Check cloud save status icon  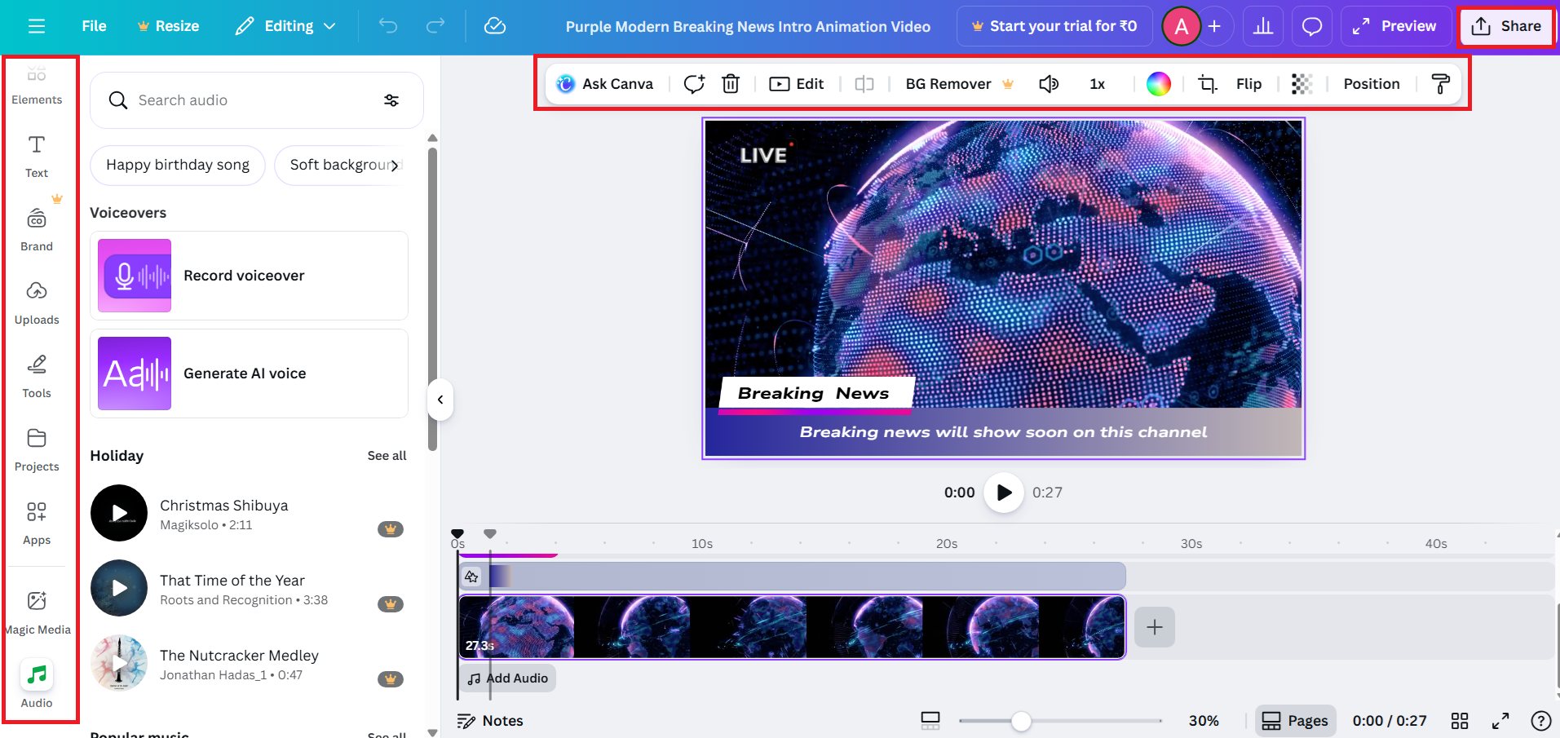(495, 26)
